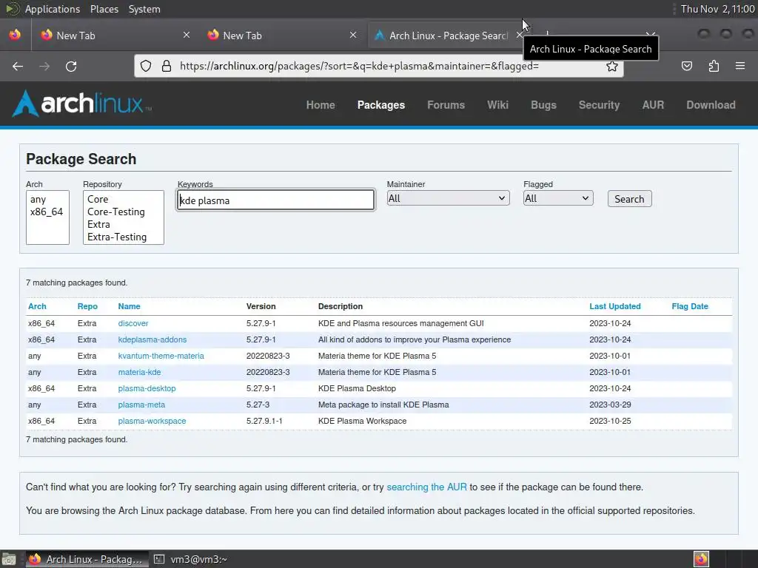Open the plasma-meta package link

(x=141, y=405)
